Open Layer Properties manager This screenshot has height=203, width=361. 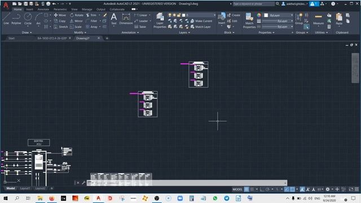coord(160,20)
